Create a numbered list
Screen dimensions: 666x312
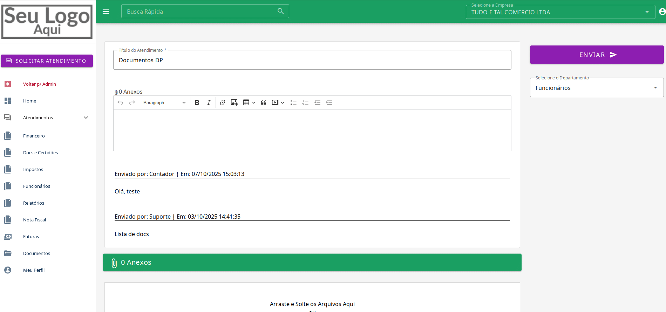[x=305, y=102]
